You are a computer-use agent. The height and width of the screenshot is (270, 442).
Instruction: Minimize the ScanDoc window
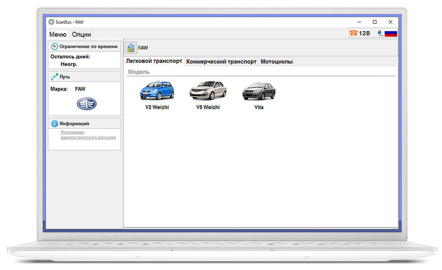[359, 22]
